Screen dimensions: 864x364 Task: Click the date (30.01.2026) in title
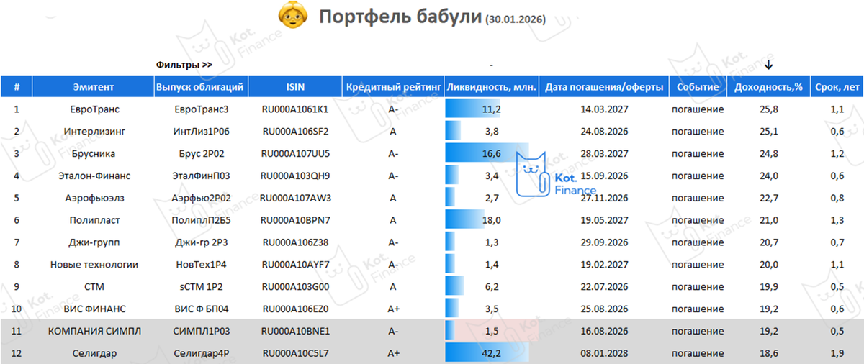(516, 19)
